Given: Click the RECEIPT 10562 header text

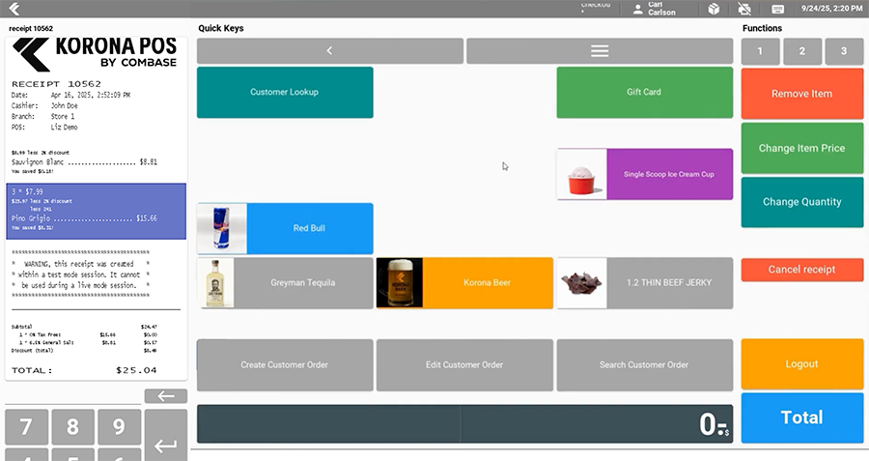Looking at the screenshot, I should pos(57,84).
